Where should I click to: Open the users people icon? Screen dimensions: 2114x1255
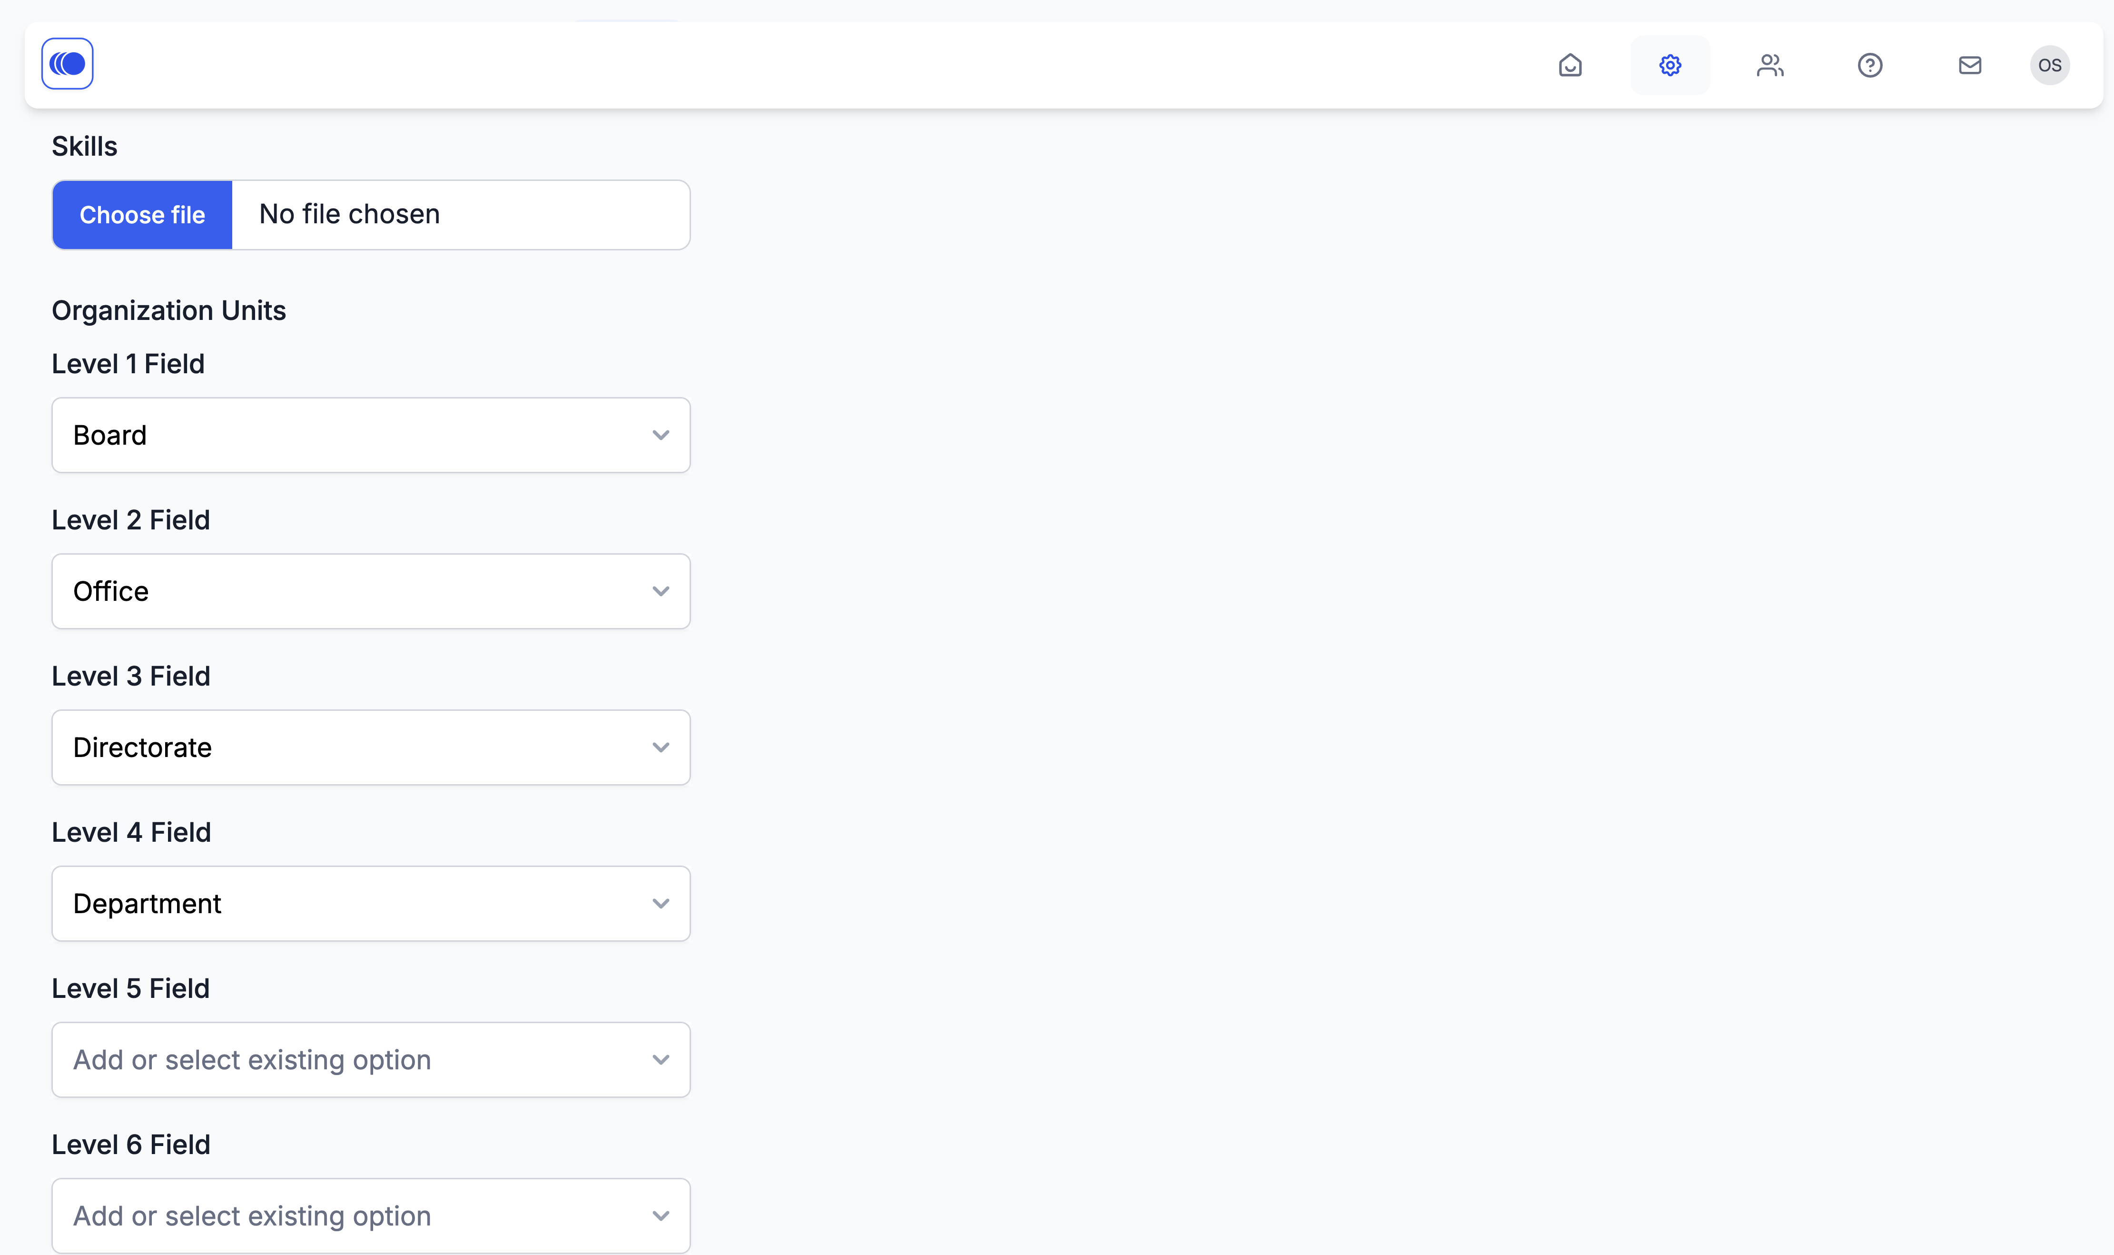coord(1769,65)
